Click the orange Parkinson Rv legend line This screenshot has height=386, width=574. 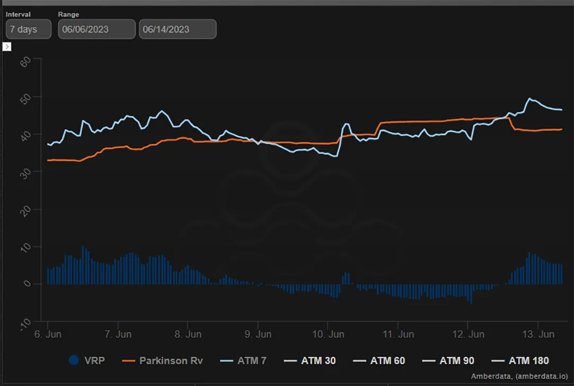click(128, 361)
